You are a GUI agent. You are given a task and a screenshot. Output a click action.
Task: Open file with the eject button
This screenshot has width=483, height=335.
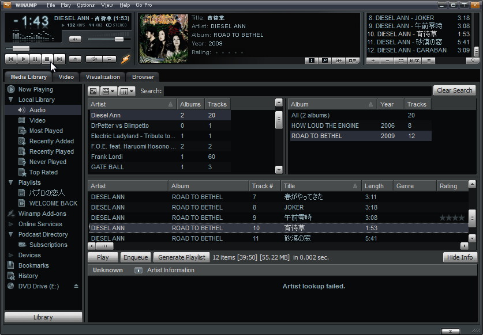pyautogui.click(x=75, y=59)
